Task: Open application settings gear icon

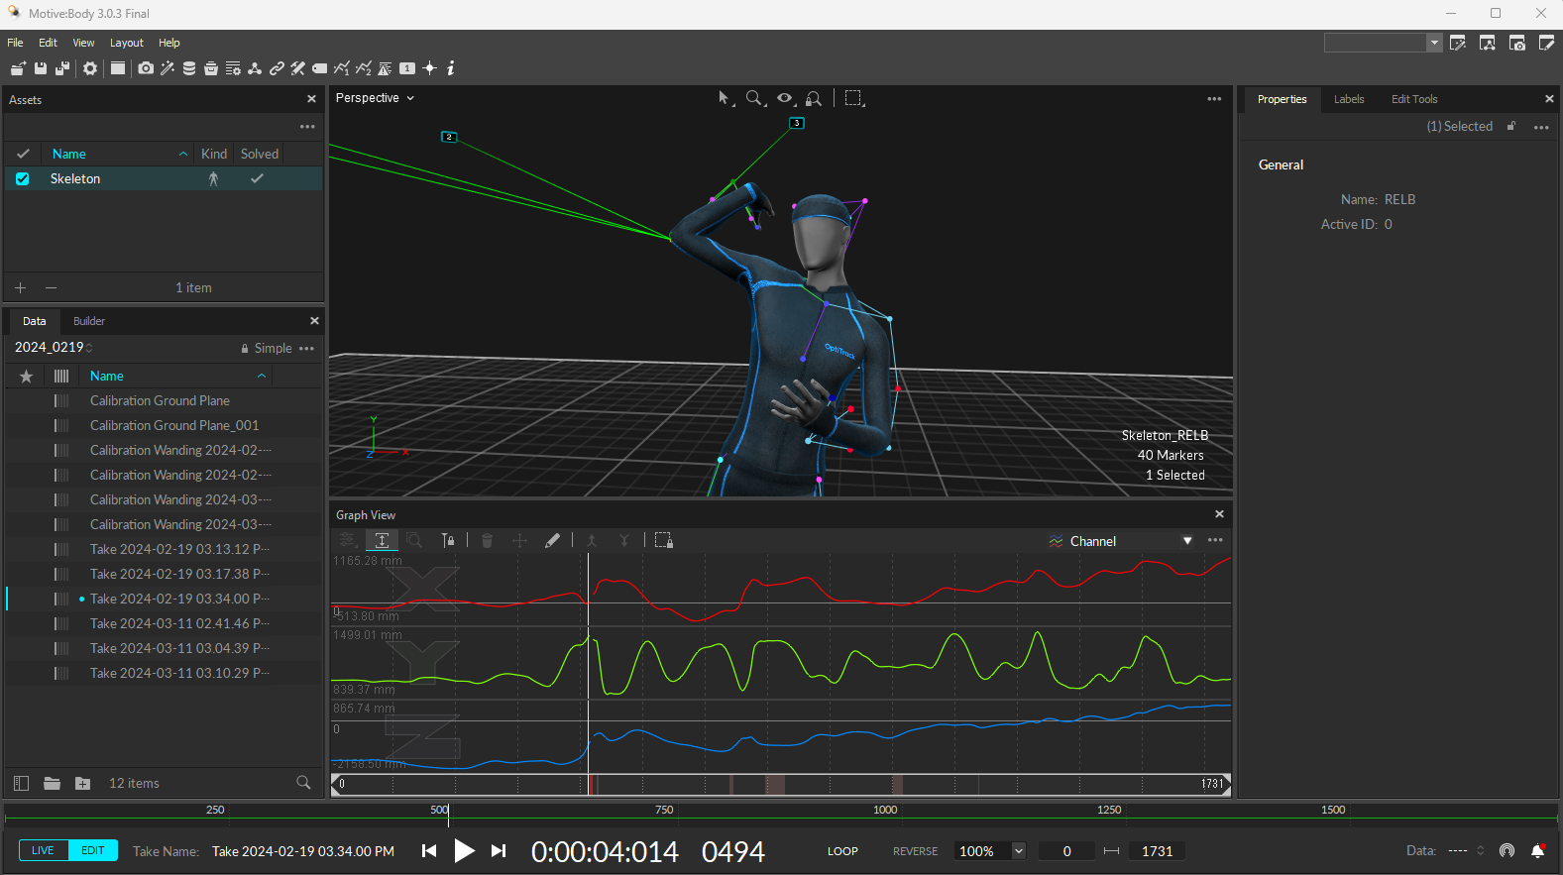Action: tap(90, 68)
